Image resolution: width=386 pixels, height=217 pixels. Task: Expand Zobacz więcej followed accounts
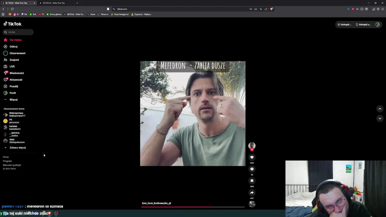15,148
